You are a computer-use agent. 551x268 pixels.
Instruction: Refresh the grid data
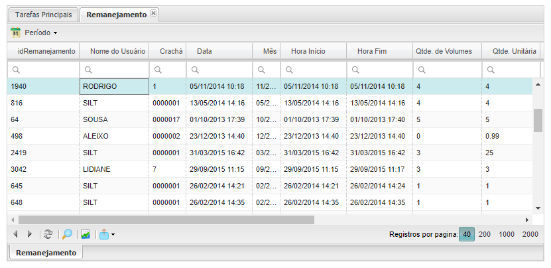[48, 234]
